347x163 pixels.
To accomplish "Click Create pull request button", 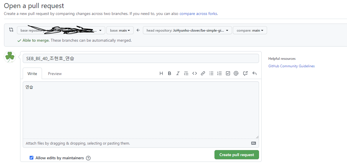I will point(237,155).
